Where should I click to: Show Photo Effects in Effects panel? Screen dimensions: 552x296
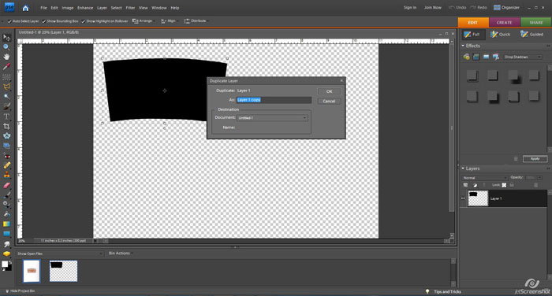(x=486, y=57)
